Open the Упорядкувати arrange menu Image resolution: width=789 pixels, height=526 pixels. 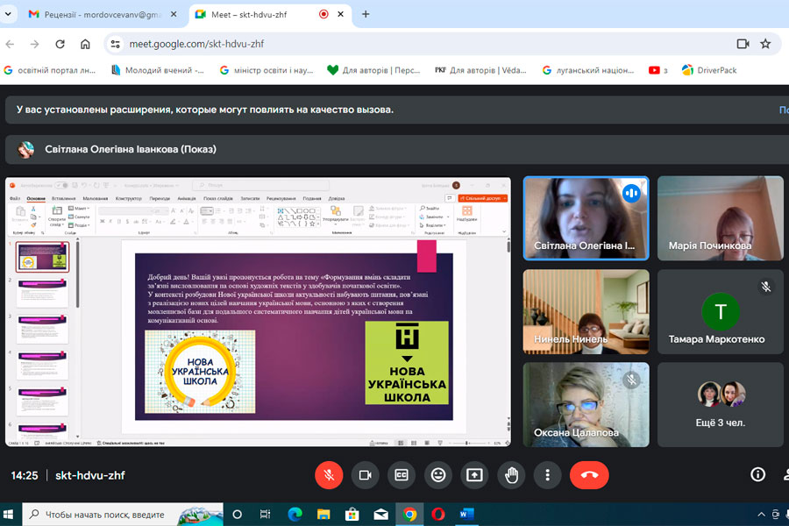336,216
